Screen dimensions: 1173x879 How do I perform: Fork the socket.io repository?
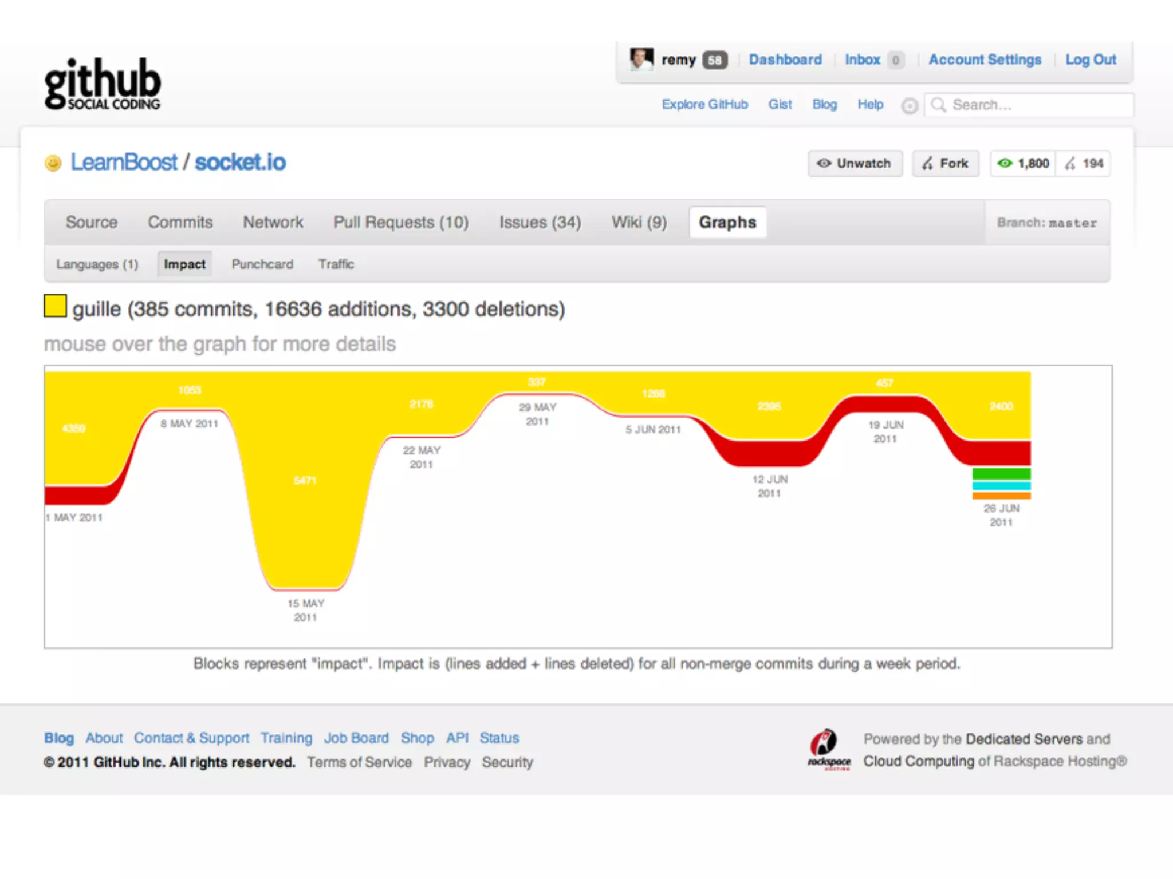pyautogui.click(x=946, y=164)
